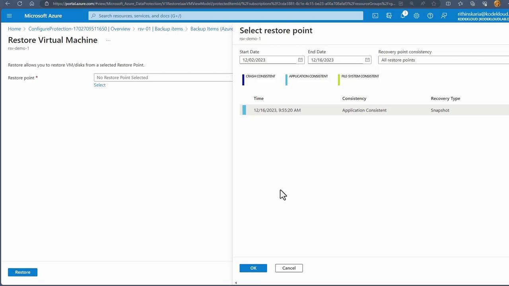Open the Help question mark icon
The height and width of the screenshot is (286, 509).
pos(430,16)
